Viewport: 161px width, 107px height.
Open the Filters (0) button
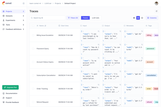73,18
